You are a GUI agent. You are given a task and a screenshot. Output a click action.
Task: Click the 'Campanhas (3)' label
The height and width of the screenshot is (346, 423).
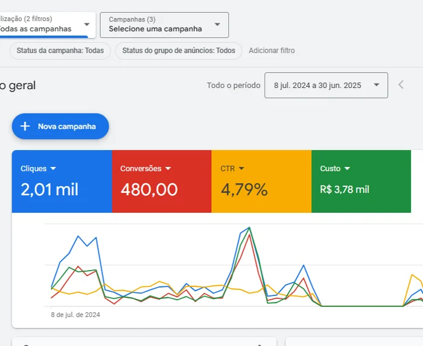[x=132, y=19]
